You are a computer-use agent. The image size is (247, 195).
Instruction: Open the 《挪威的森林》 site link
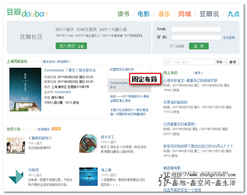tap(40, 138)
